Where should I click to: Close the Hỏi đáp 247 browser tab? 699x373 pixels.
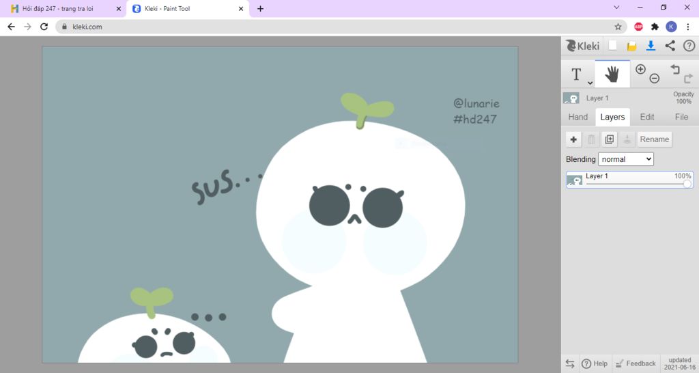tap(119, 8)
